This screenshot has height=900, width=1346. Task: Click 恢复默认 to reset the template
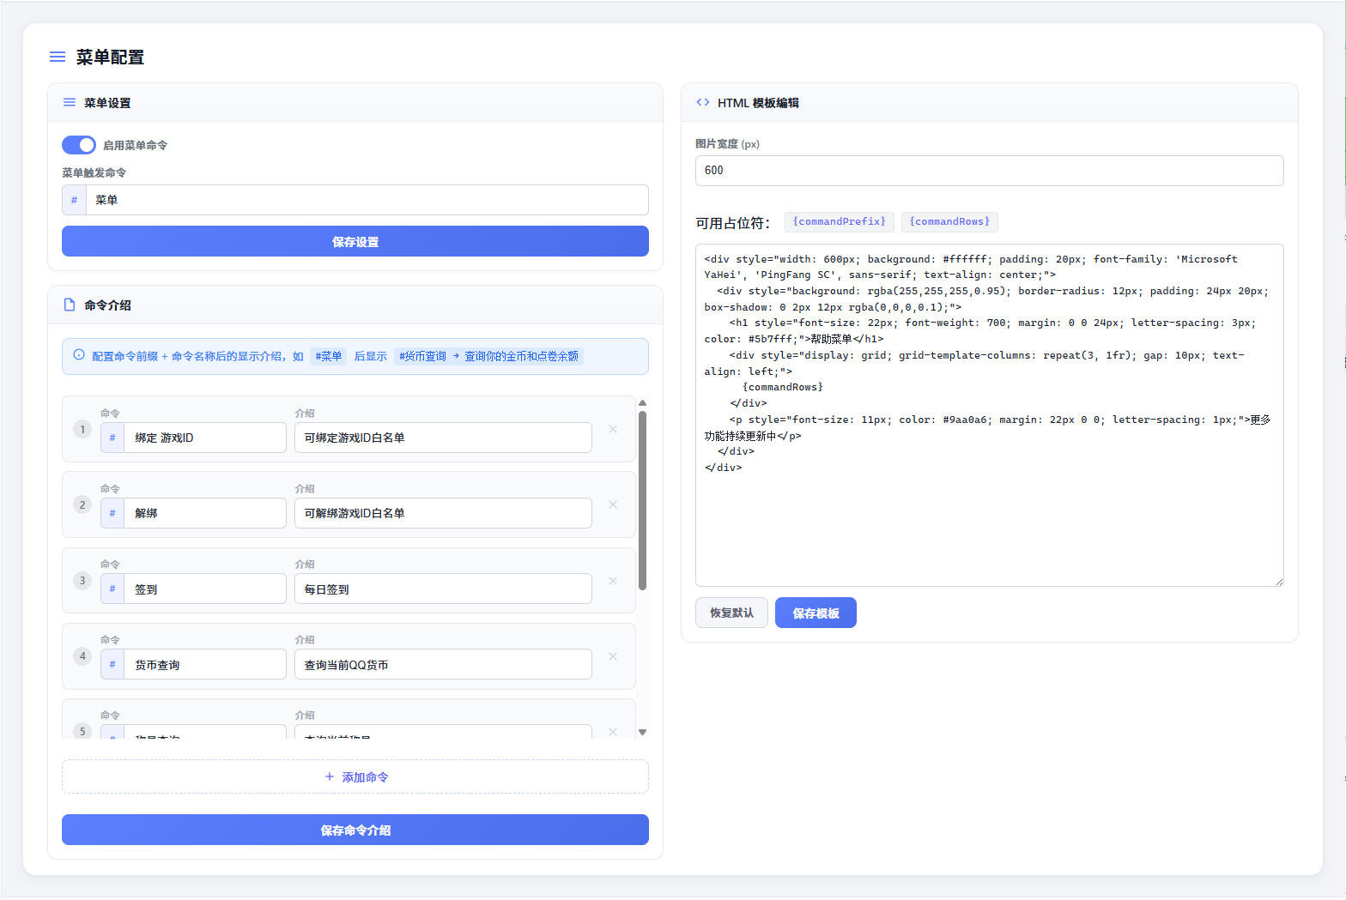pyautogui.click(x=731, y=613)
